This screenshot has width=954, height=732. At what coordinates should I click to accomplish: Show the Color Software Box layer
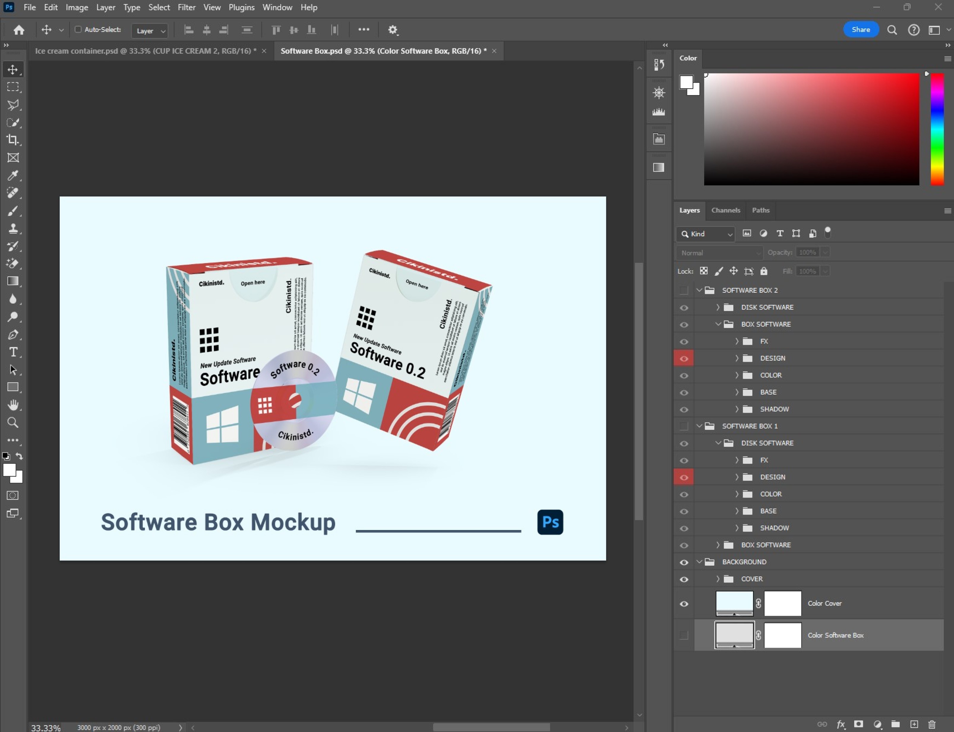tap(684, 636)
